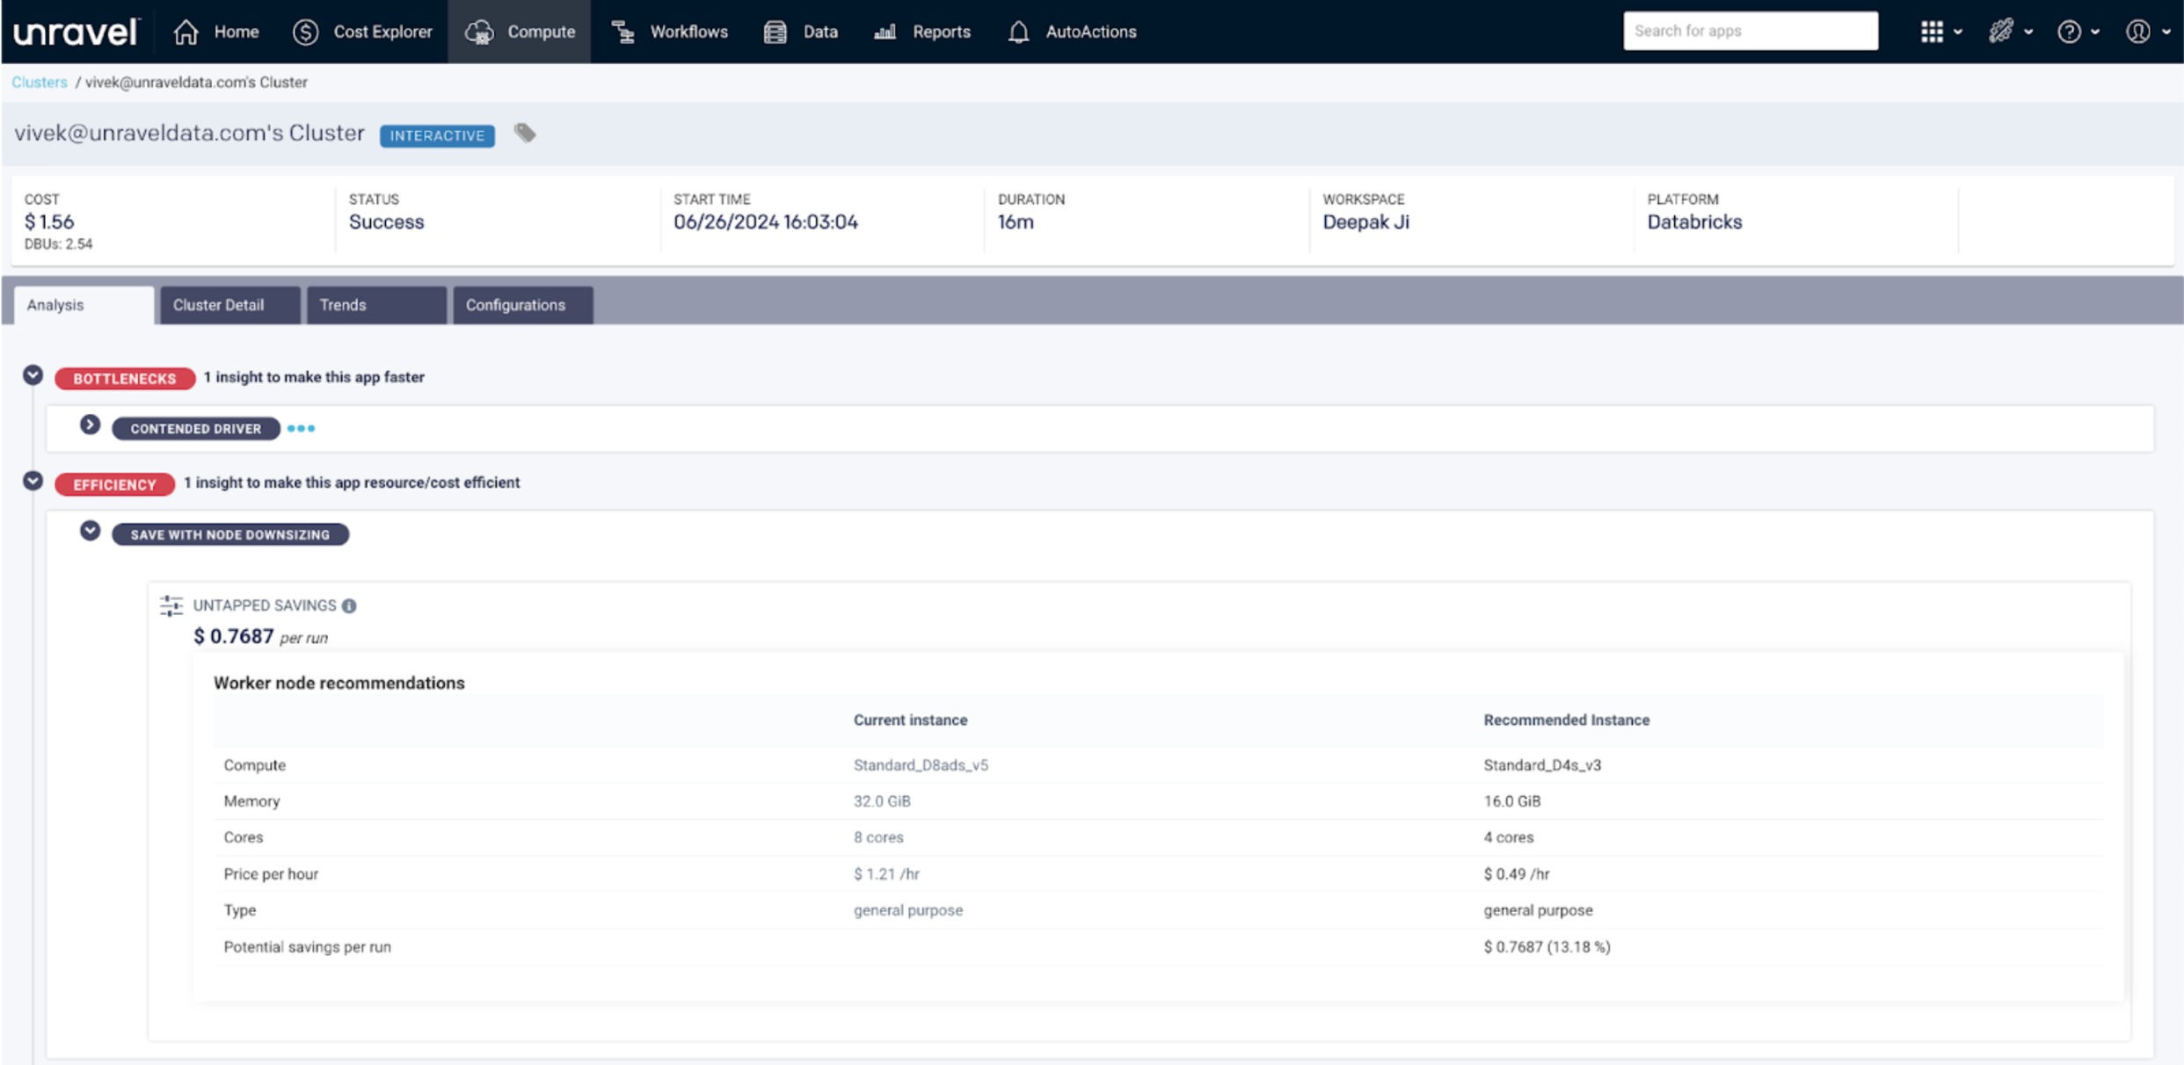
Task: Click the Search for apps field
Action: [x=1750, y=31]
